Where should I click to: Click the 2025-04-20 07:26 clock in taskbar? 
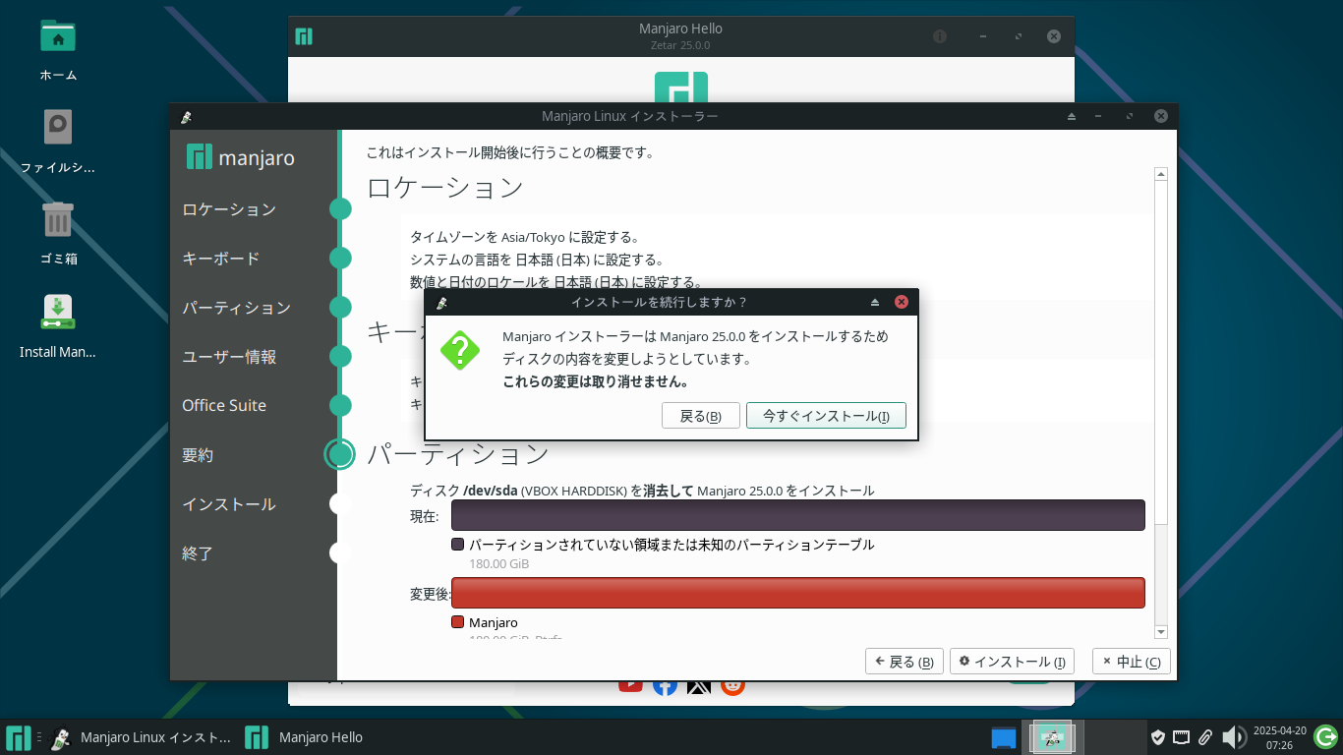click(x=1279, y=737)
